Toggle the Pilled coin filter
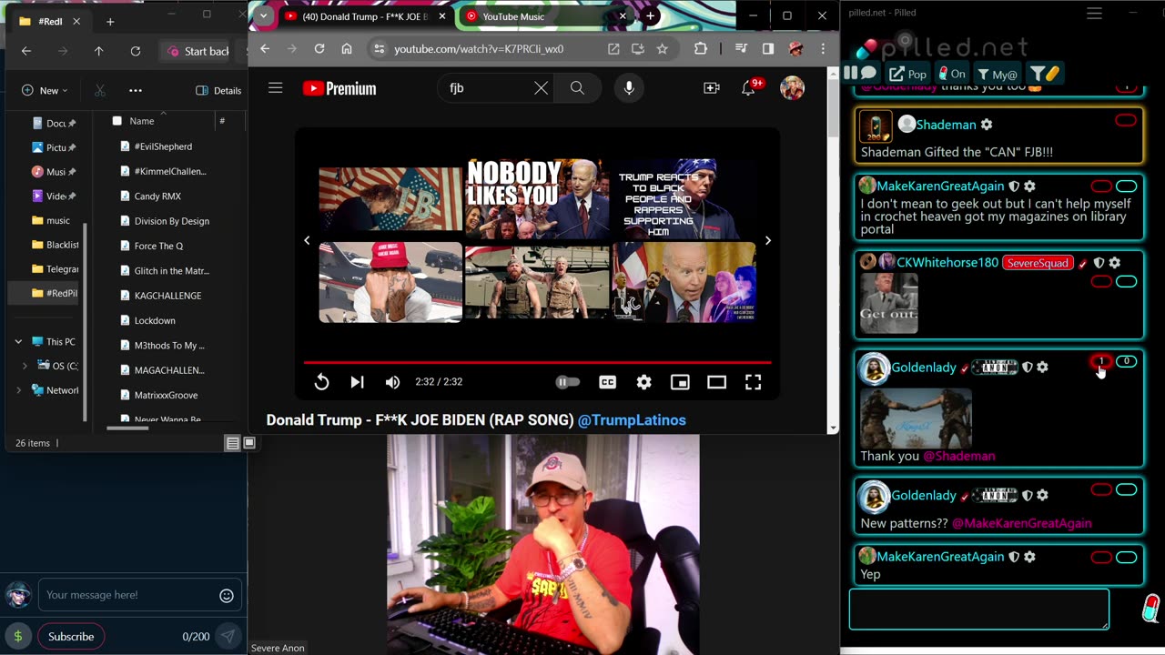 pos(1044,74)
